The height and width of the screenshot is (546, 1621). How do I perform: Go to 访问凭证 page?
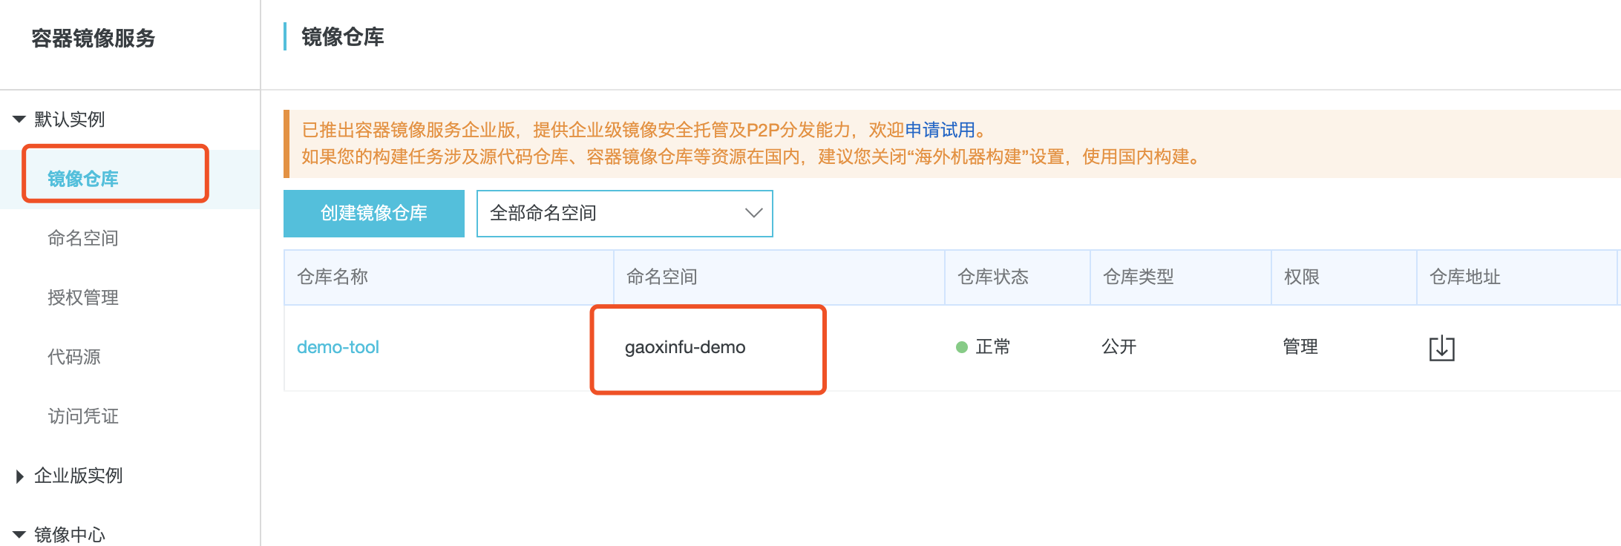click(80, 416)
